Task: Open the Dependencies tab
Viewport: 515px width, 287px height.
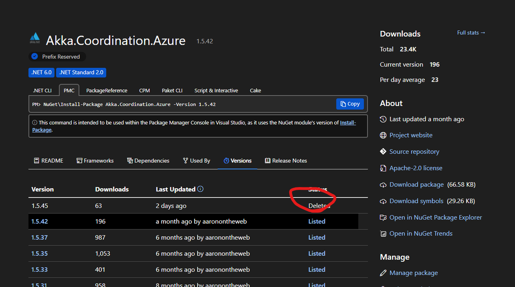Action: [148, 161]
